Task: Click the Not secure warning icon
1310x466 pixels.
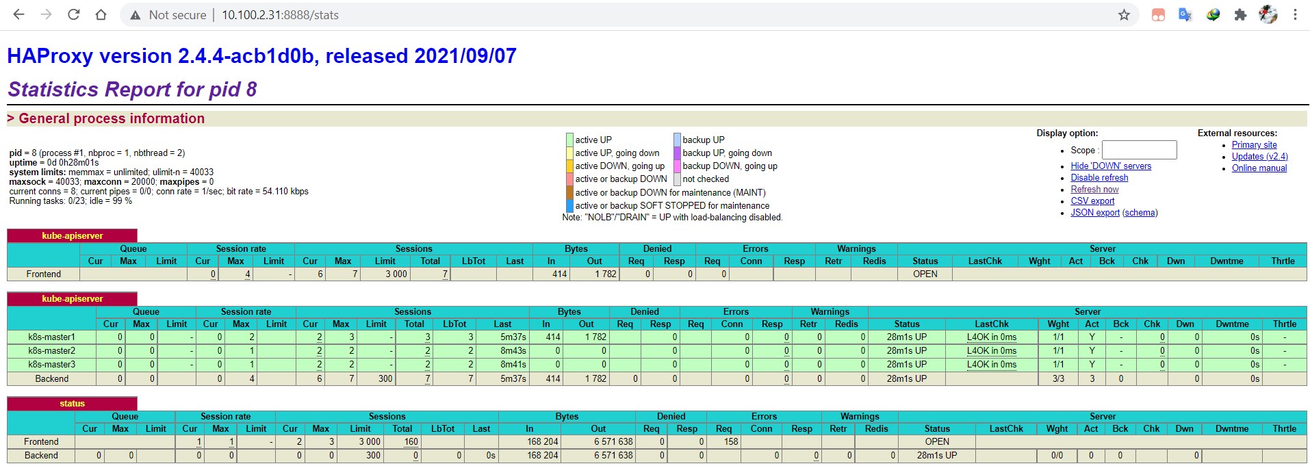Action: [136, 15]
